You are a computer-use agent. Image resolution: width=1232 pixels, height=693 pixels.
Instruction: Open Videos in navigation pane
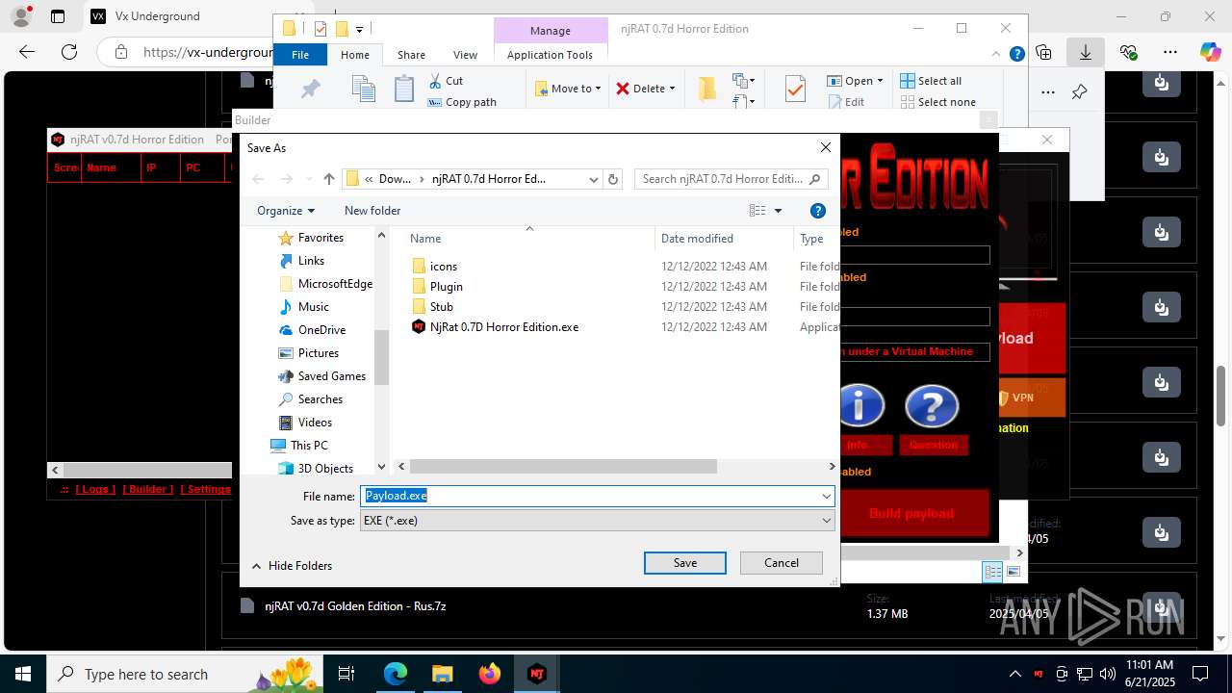pos(315,423)
